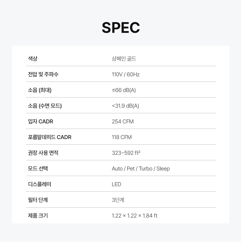Select the 323~592 ft² area value

point(126,153)
